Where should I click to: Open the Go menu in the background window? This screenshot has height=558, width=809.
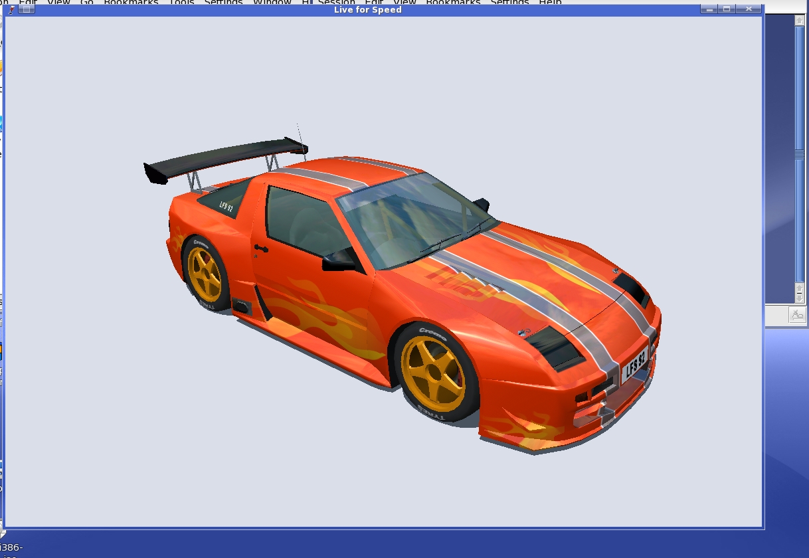click(86, 3)
